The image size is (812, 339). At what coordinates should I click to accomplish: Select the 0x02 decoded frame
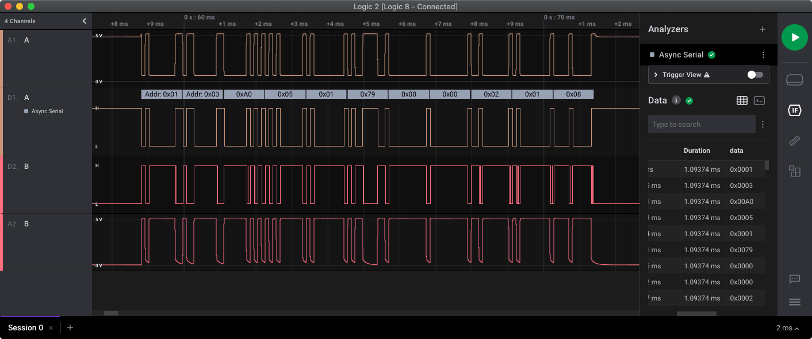(x=491, y=94)
